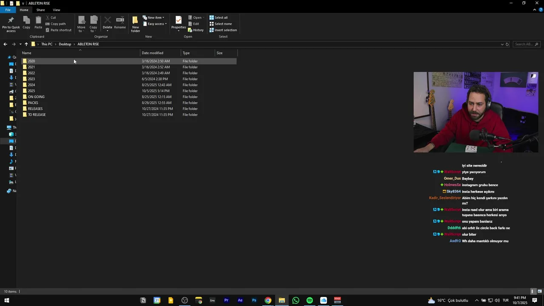
Task: Click ABLETON RISE in the address bar
Action: point(88,44)
